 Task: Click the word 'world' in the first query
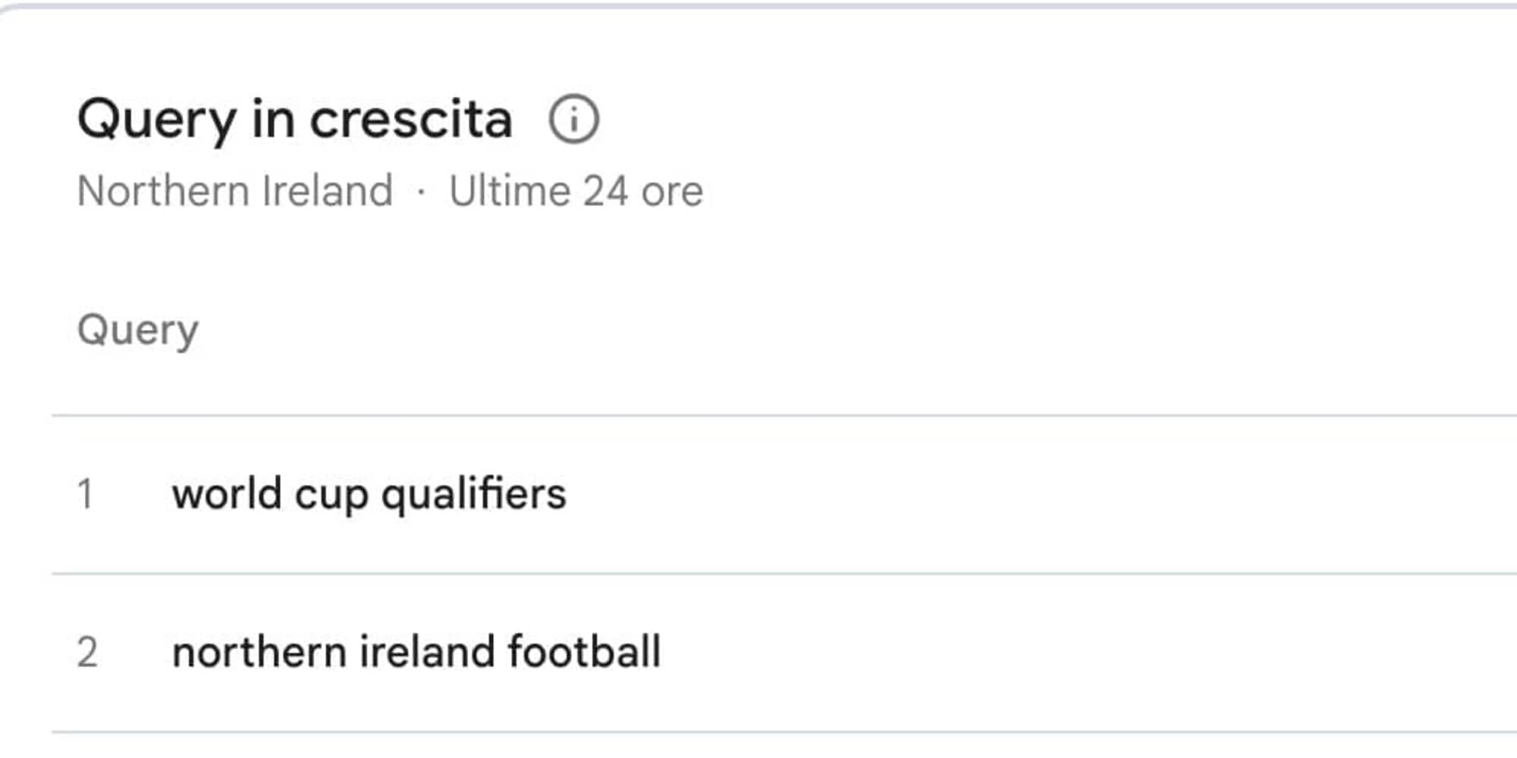coord(228,494)
